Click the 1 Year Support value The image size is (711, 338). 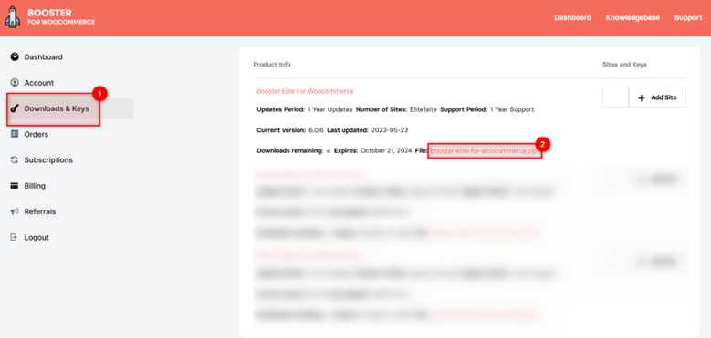pyautogui.click(x=511, y=109)
